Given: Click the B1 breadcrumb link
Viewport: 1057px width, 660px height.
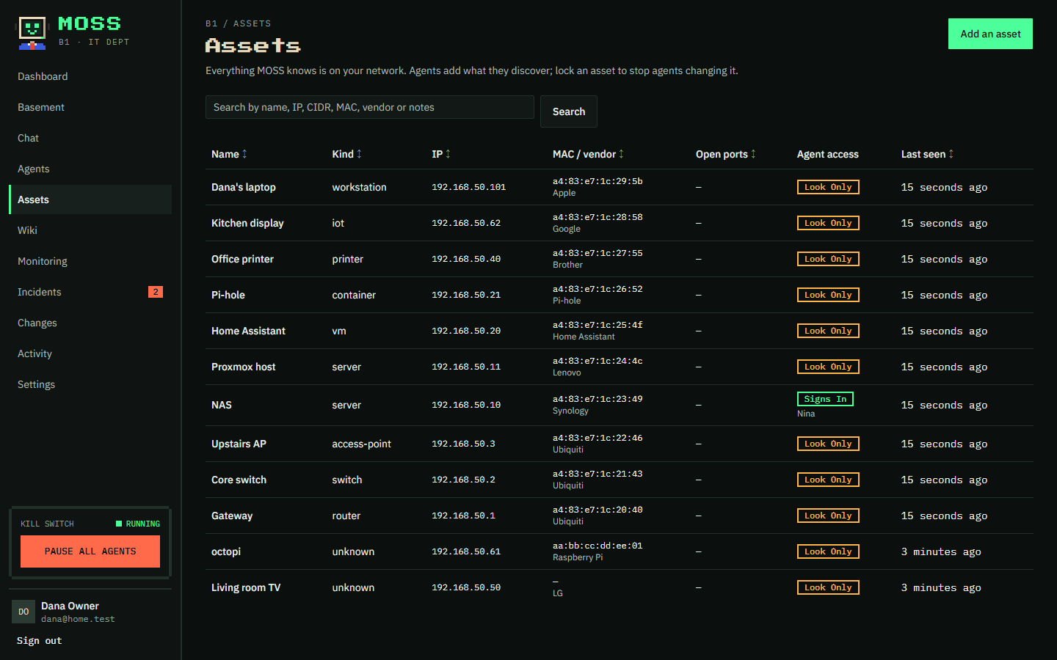Looking at the screenshot, I should [211, 23].
